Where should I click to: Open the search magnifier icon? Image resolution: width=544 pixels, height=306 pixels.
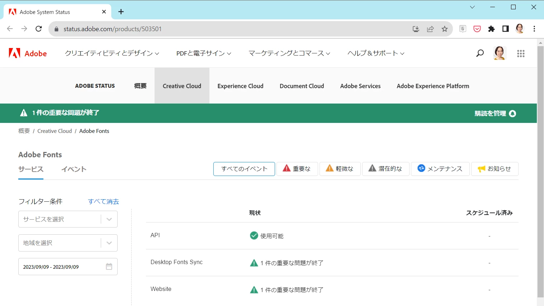click(x=480, y=53)
